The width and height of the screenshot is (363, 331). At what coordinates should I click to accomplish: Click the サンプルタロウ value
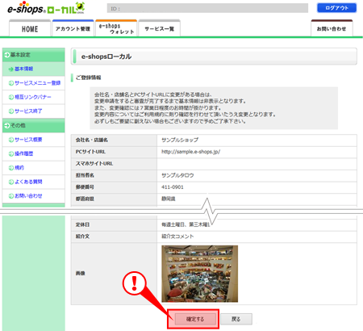tap(177, 175)
